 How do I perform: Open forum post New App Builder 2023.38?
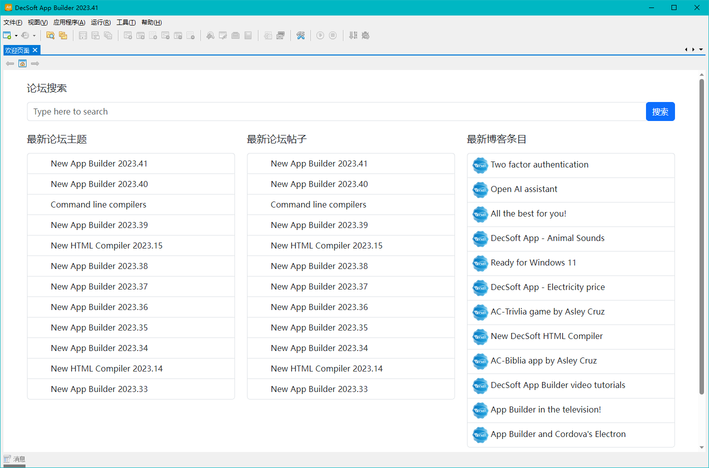pyautogui.click(x=351, y=266)
